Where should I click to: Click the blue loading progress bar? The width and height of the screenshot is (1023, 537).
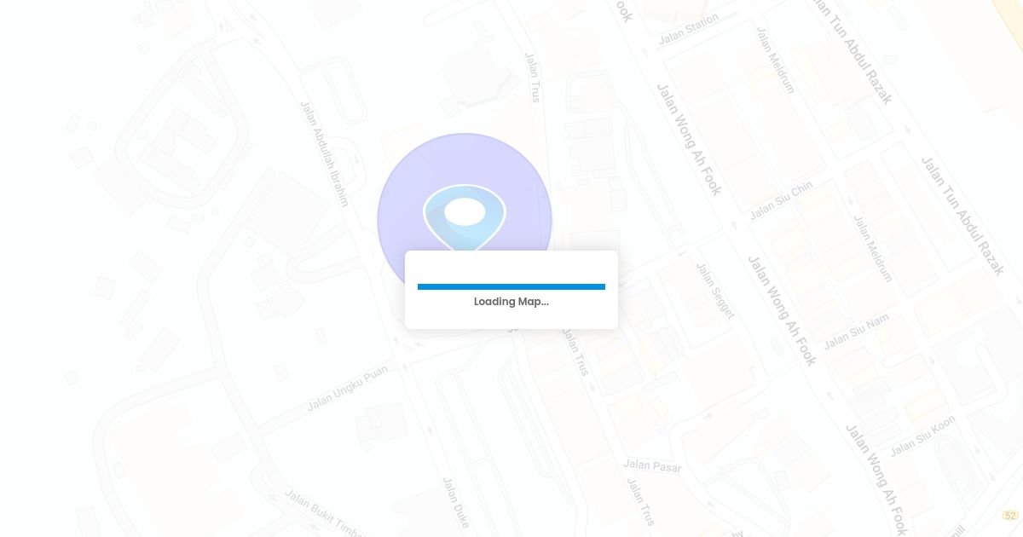pos(511,287)
